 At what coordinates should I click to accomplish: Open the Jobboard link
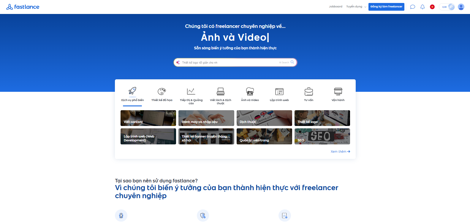click(x=336, y=7)
